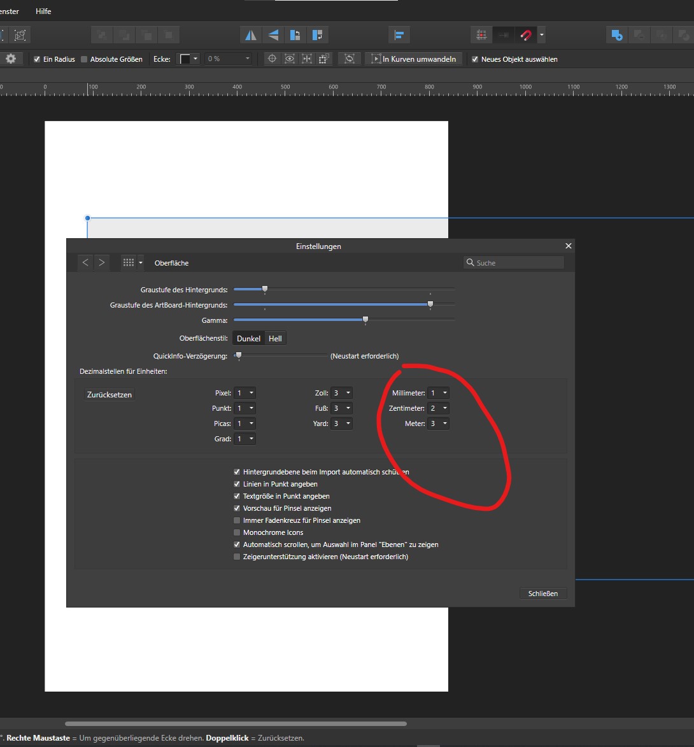The image size is (694, 747).
Task: Expand the snapping options dropdown arrow
Action: pyautogui.click(x=542, y=35)
